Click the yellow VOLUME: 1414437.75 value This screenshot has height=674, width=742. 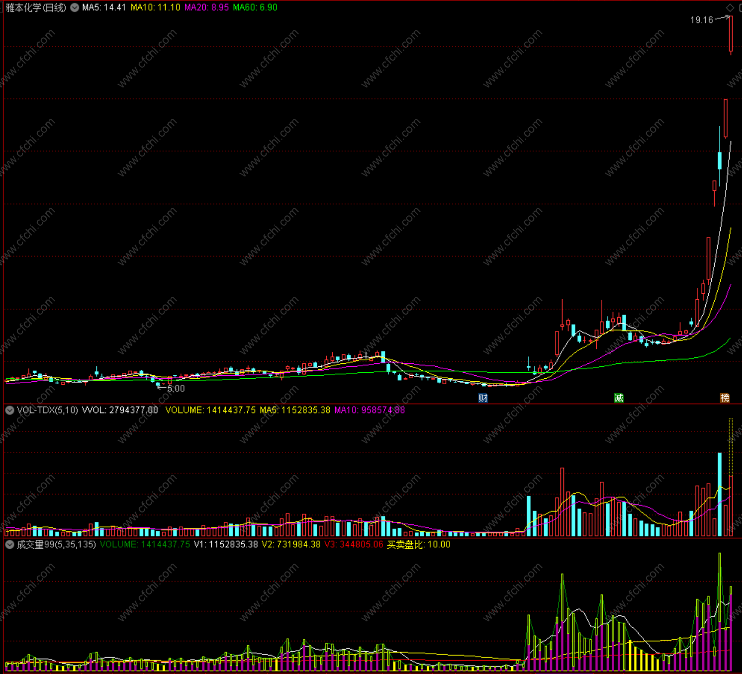(x=210, y=410)
